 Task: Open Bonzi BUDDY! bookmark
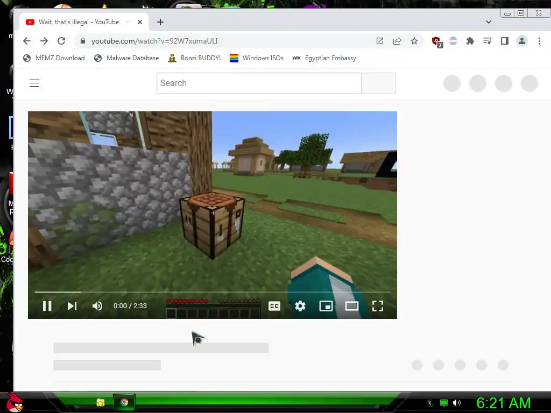194,58
